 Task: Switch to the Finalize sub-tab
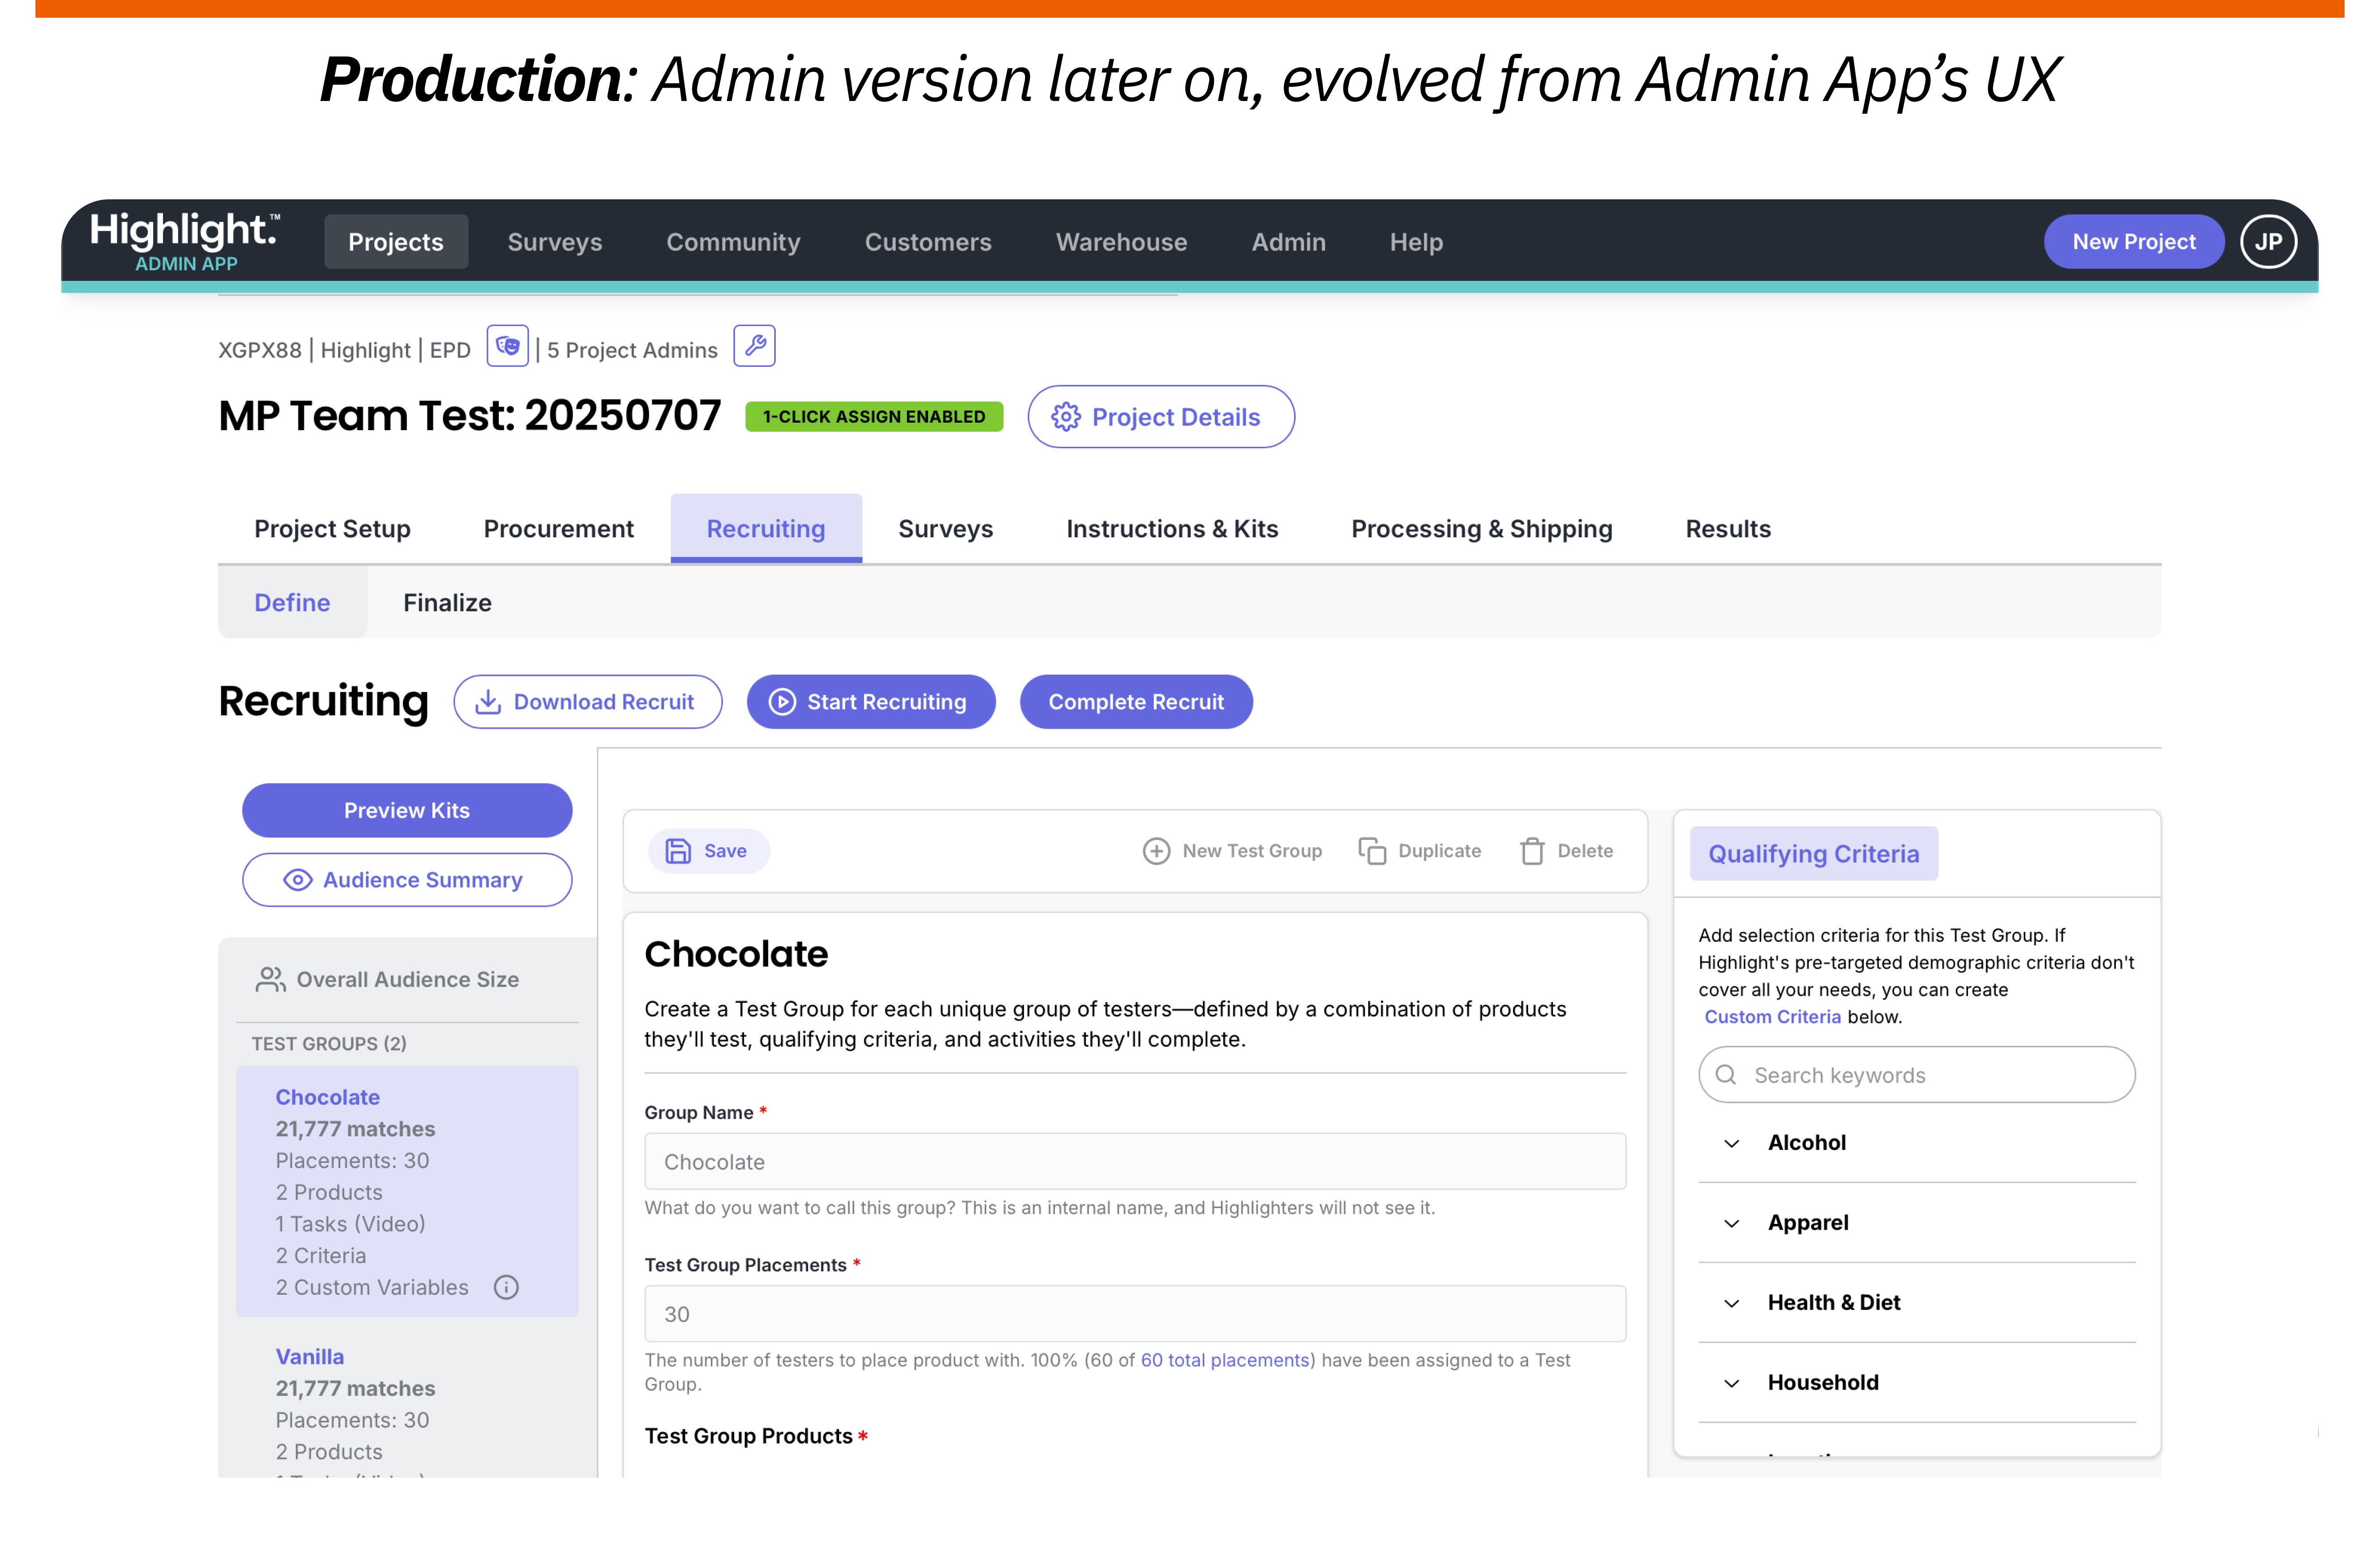pyautogui.click(x=447, y=603)
